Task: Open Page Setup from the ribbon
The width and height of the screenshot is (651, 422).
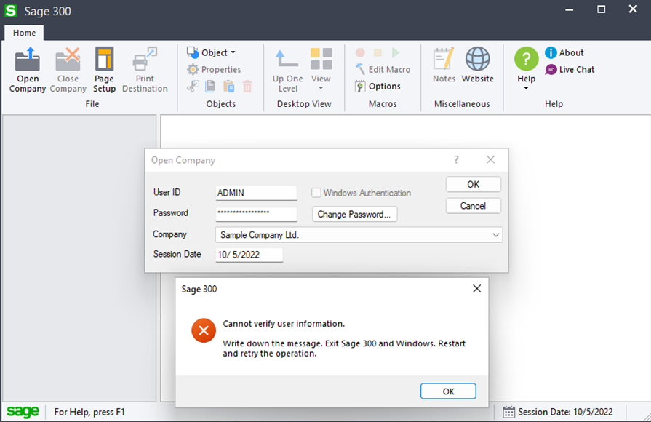Action: pos(104,61)
